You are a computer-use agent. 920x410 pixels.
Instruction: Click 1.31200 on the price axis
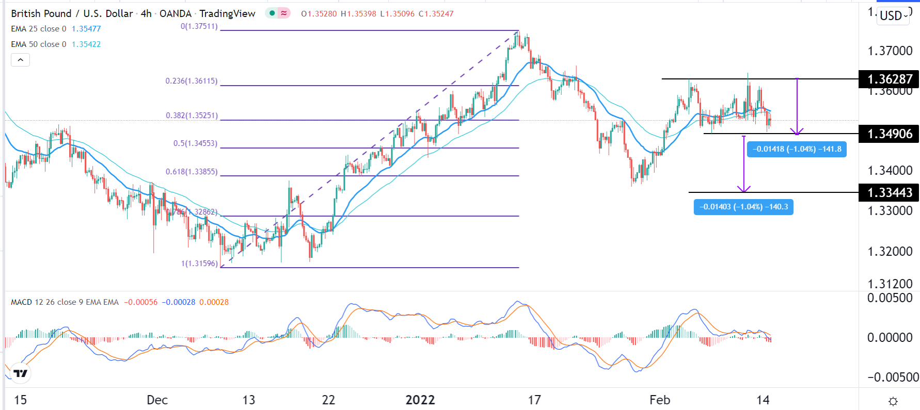click(890, 284)
